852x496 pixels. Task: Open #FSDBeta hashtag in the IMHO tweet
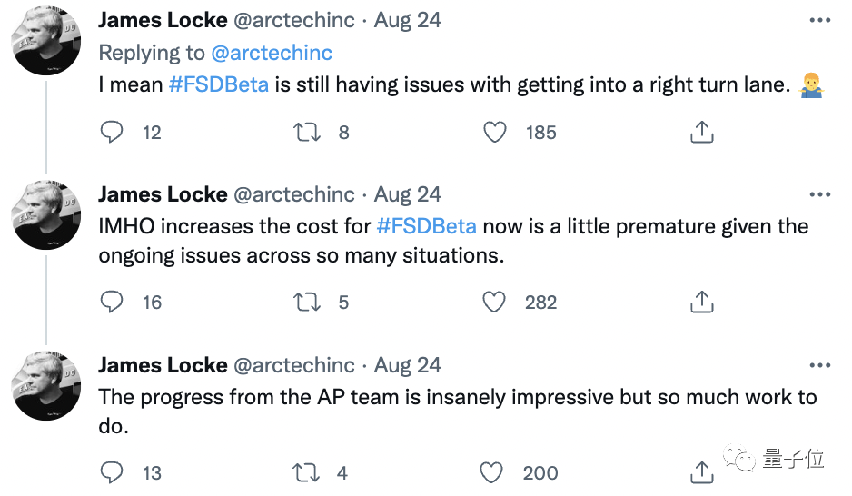click(x=426, y=226)
